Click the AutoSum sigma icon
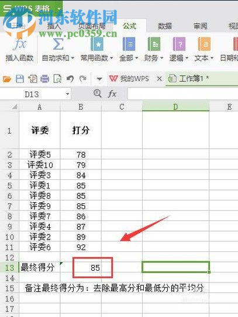The height and width of the screenshot is (317, 238). tap(58, 44)
